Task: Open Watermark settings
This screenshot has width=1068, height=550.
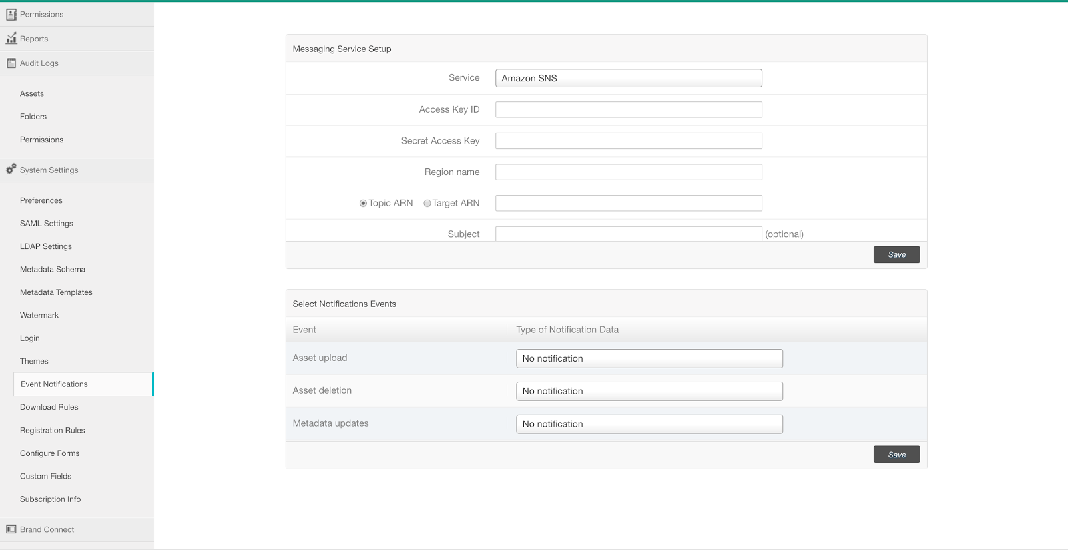Action: point(39,316)
